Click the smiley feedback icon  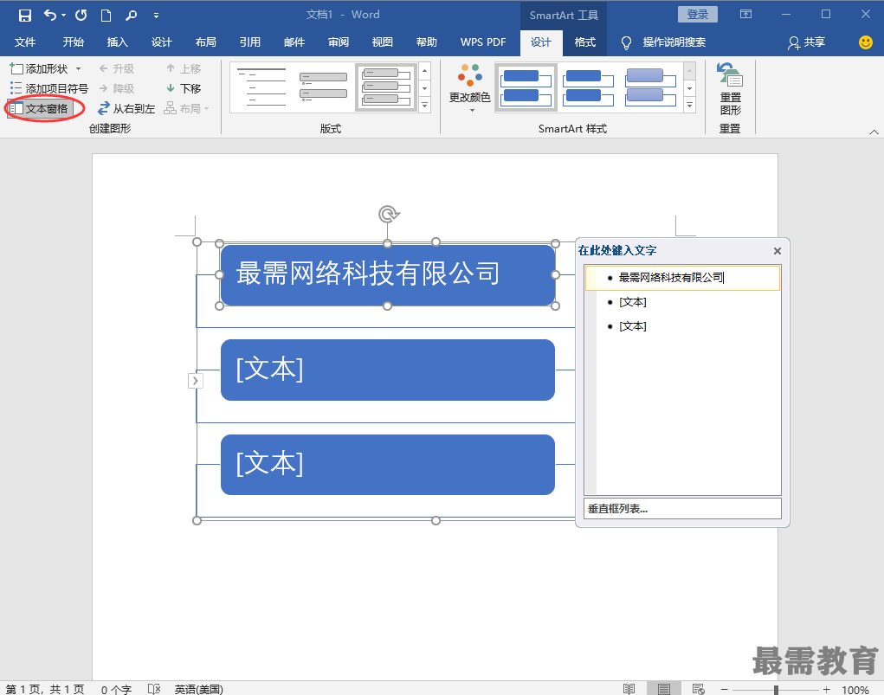[866, 42]
